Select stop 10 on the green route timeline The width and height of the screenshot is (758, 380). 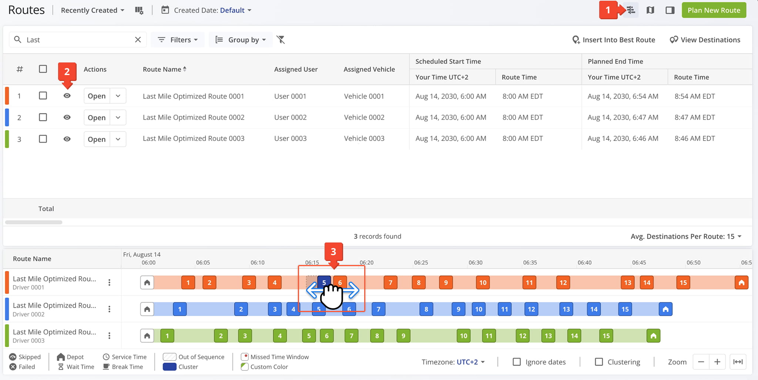click(x=464, y=336)
